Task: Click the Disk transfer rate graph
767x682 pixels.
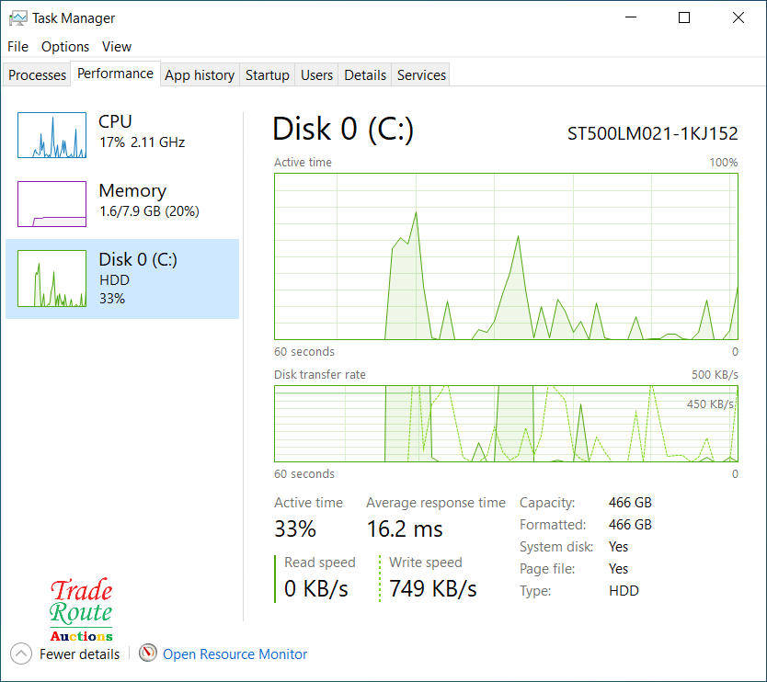Action: click(x=506, y=423)
